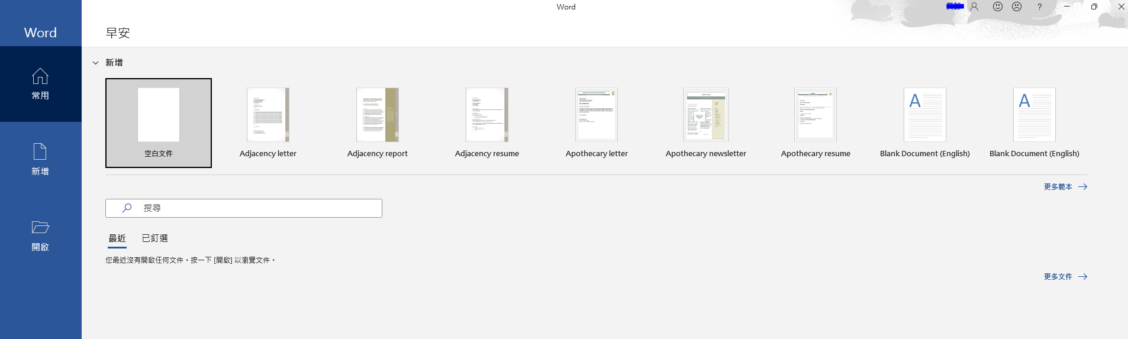
Task: Choose the Adjacency report template
Action: tap(378, 123)
